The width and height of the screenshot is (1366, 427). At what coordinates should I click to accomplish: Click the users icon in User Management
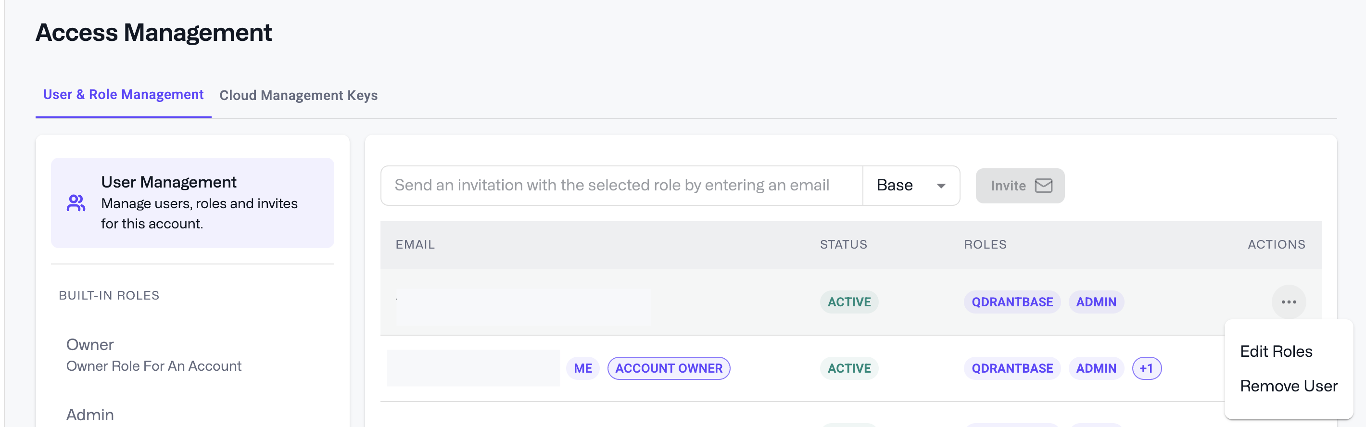[76, 202]
